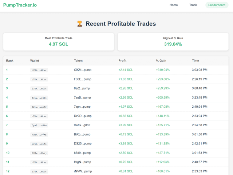
Task: Click the % Gain column header
Action: click(162, 61)
